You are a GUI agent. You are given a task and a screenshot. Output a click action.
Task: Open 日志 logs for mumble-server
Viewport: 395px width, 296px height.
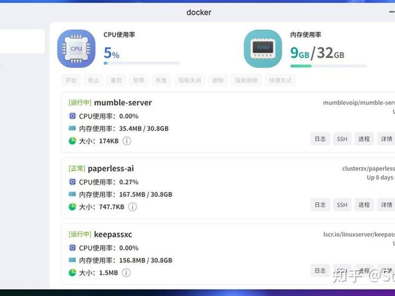(x=320, y=139)
